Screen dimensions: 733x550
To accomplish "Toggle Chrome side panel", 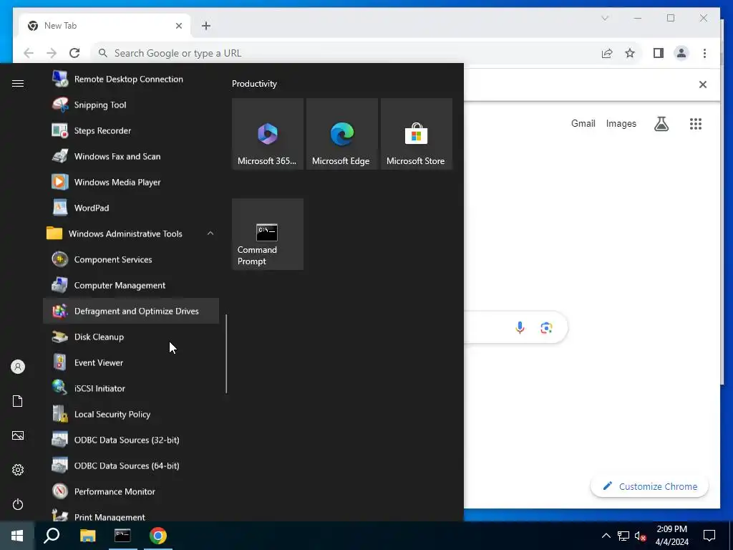I will tap(659, 53).
